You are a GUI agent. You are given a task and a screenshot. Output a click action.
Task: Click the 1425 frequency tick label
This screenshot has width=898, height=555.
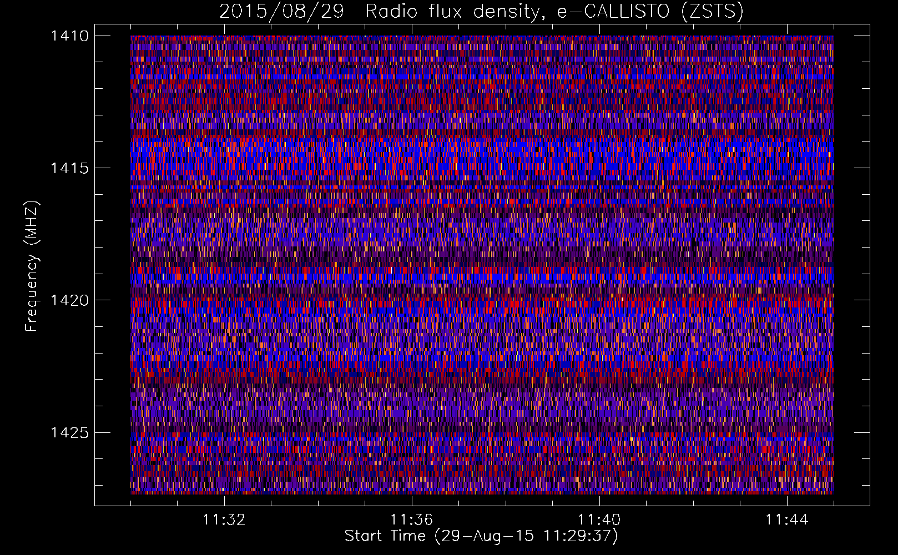(69, 432)
